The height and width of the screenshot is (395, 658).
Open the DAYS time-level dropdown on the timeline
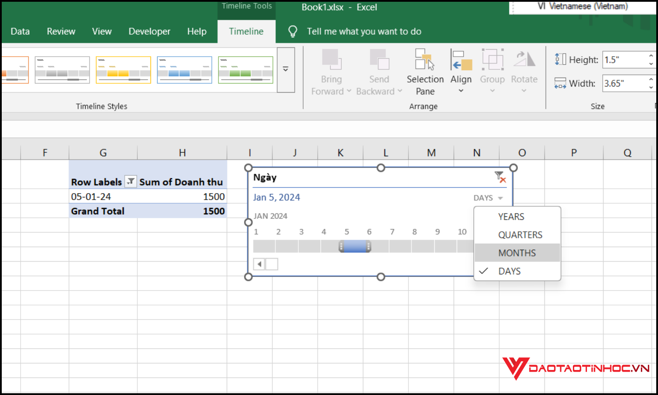(x=488, y=197)
